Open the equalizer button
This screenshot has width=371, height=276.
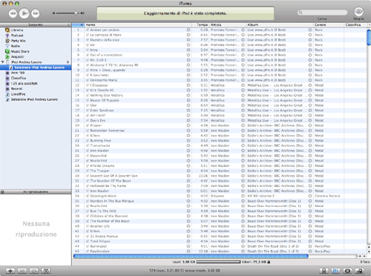[x=335, y=271]
